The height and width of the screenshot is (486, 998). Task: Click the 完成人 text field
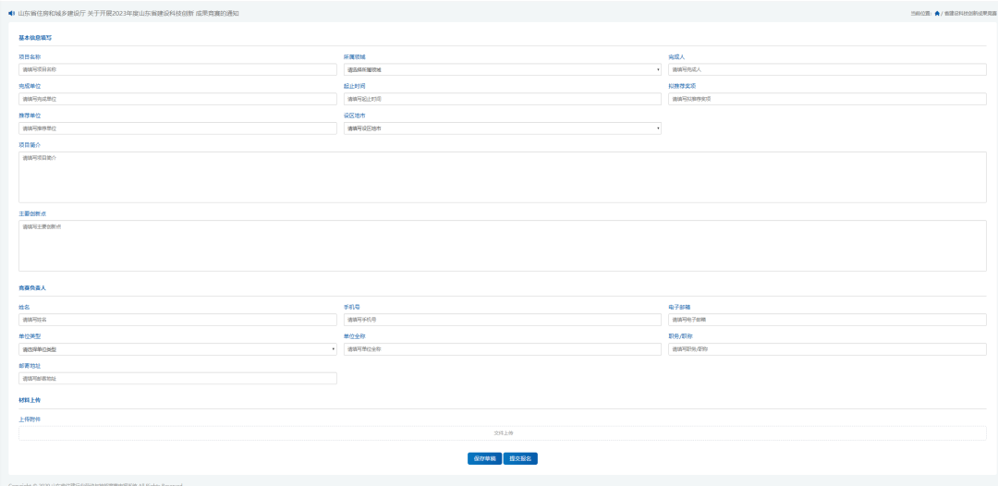827,69
